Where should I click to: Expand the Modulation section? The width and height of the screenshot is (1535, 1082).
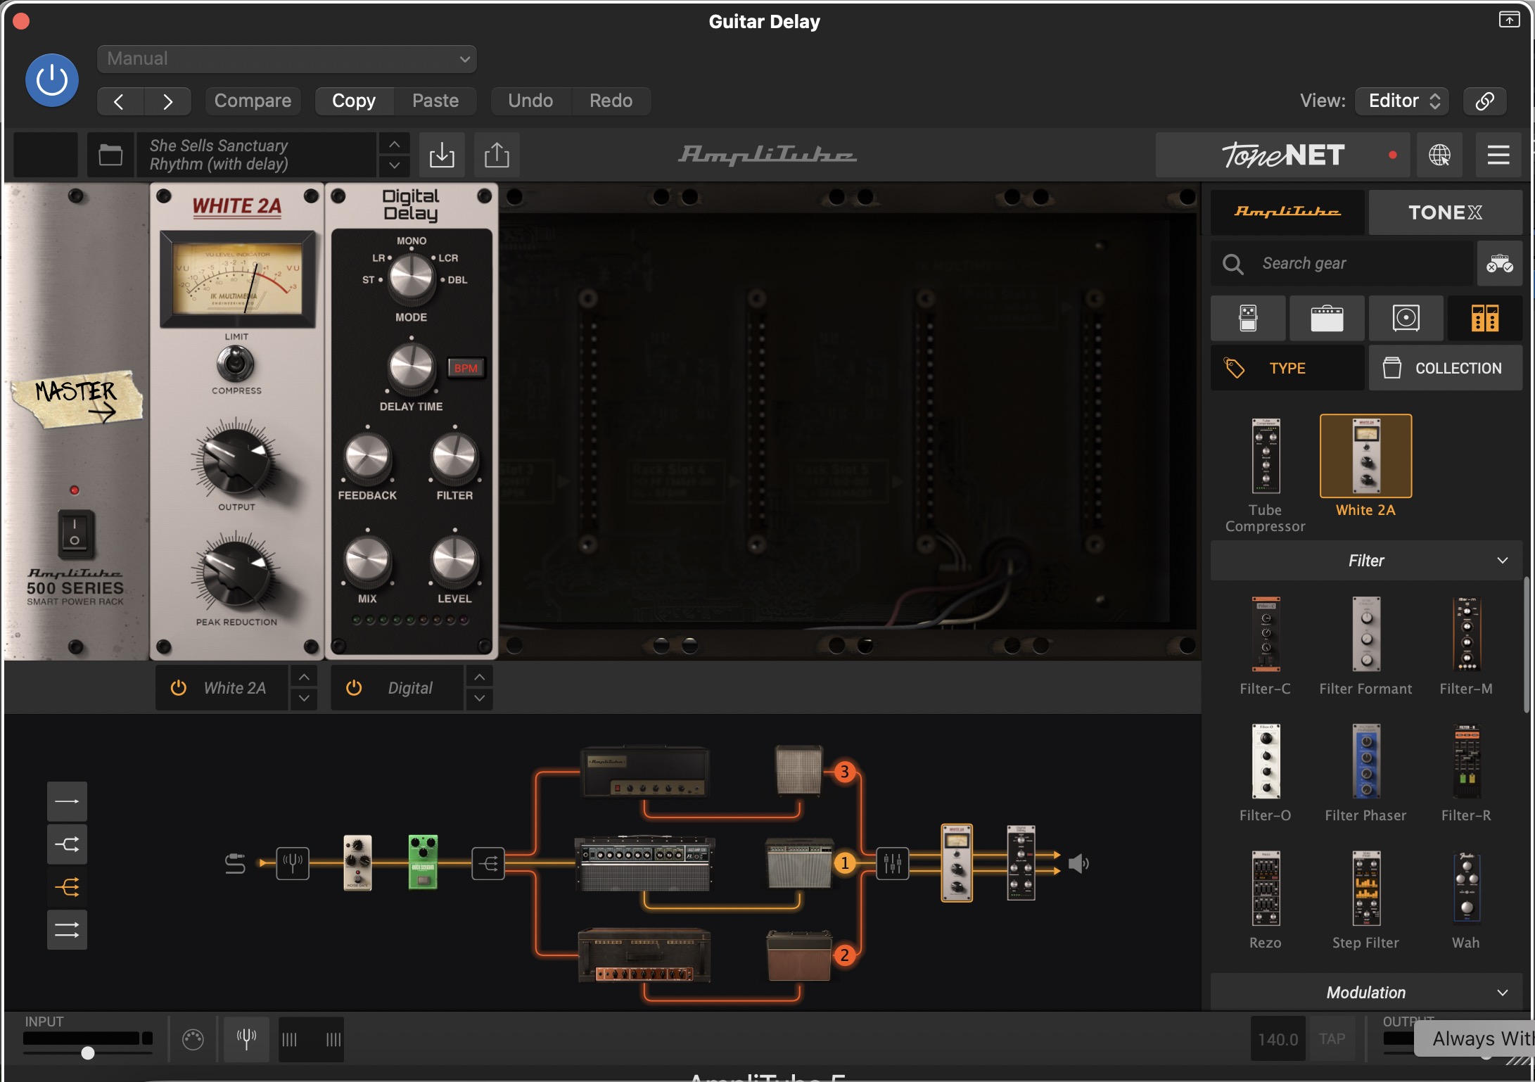(x=1366, y=993)
